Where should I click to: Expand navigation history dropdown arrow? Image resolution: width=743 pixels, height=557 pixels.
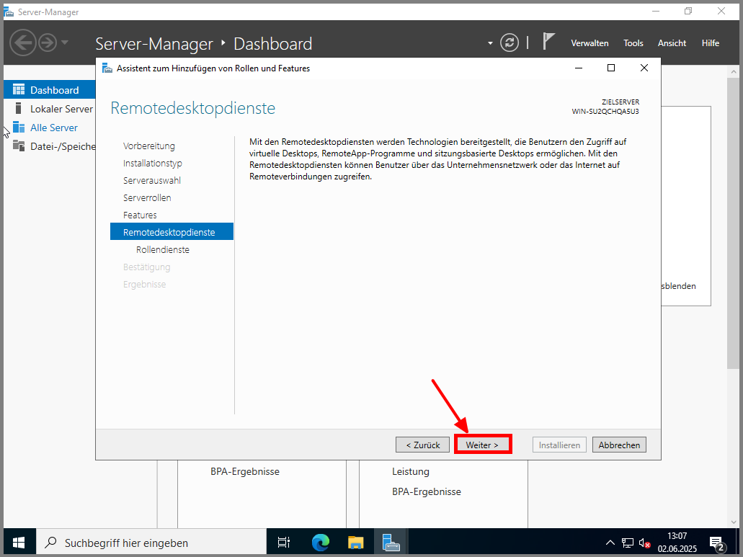click(x=65, y=43)
